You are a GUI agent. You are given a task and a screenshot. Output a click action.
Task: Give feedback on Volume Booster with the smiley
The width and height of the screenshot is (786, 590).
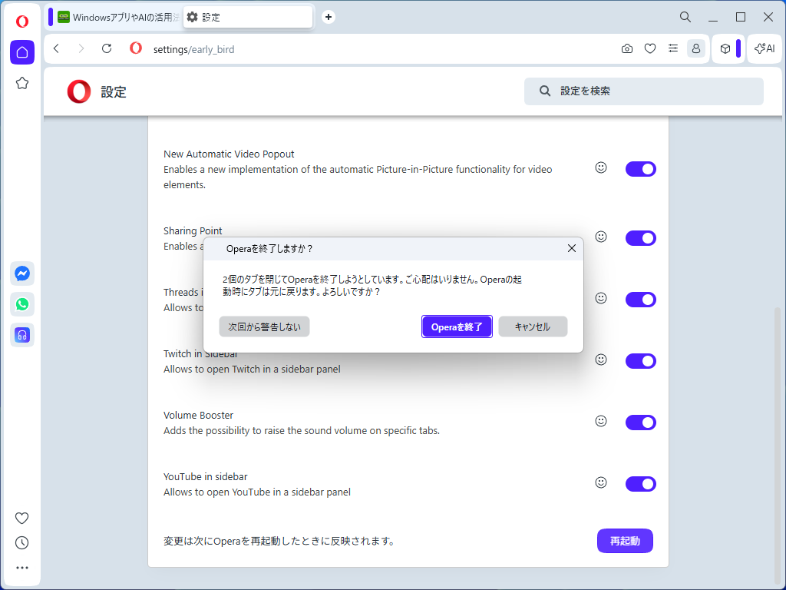click(601, 421)
